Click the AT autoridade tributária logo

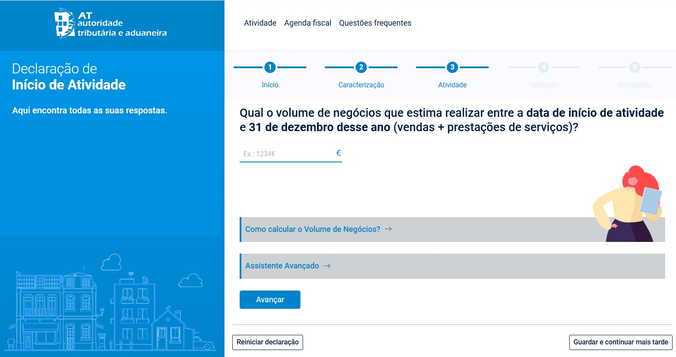tap(110, 23)
